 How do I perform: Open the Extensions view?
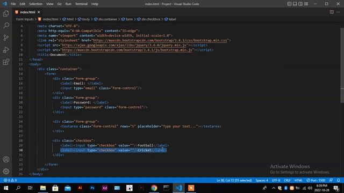click(6, 62)
